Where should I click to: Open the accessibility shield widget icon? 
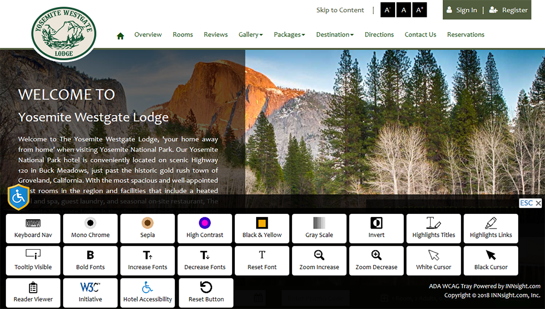click(19, 197)
